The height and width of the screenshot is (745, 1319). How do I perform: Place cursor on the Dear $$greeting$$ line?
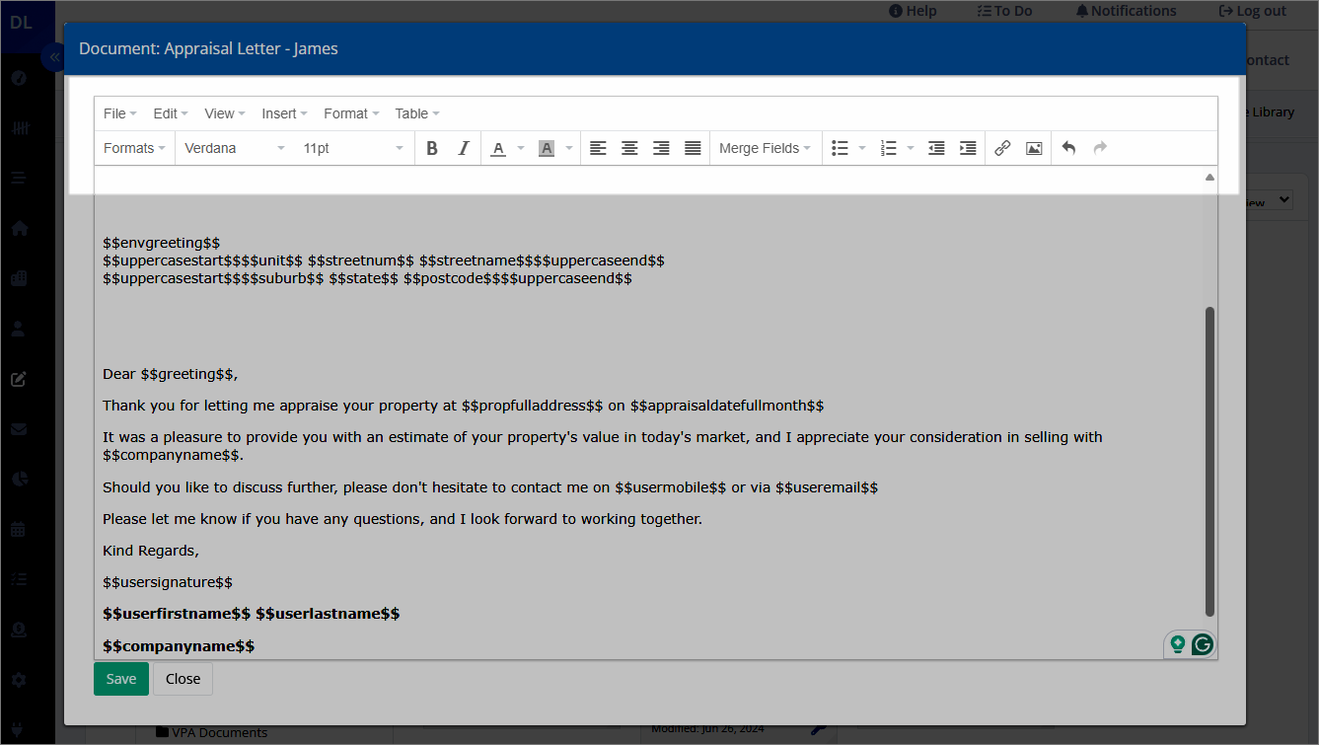(x=171, y=374)
